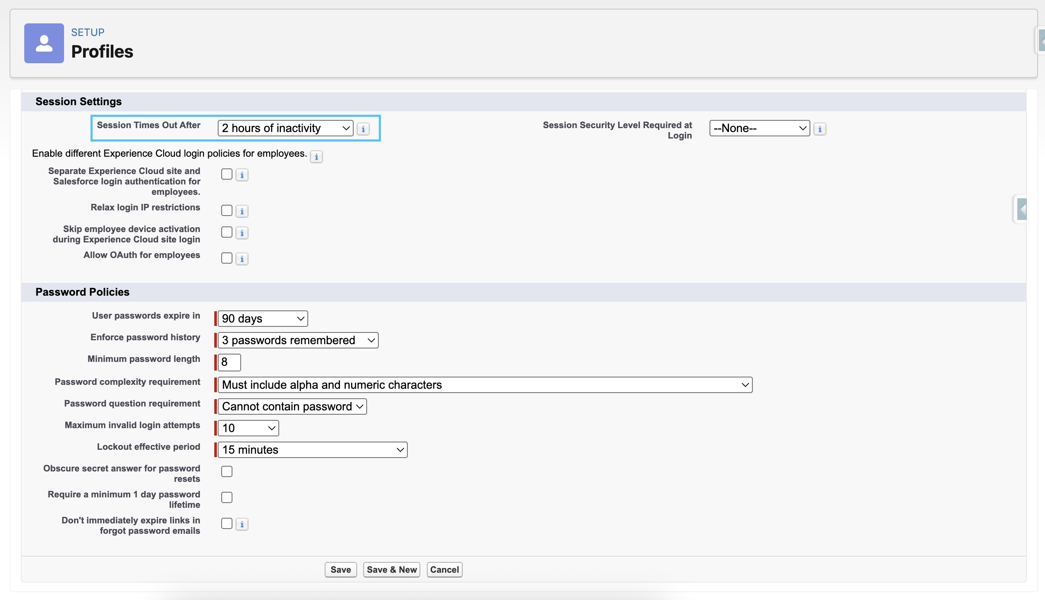
Task: Show info for forgot password email links
Action: click(x=242, y=524)
